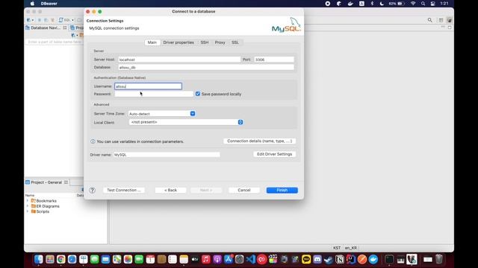This screenshot has height=268, width=478.
Task: Open Safari from the dock
Action: coord(72,259)
